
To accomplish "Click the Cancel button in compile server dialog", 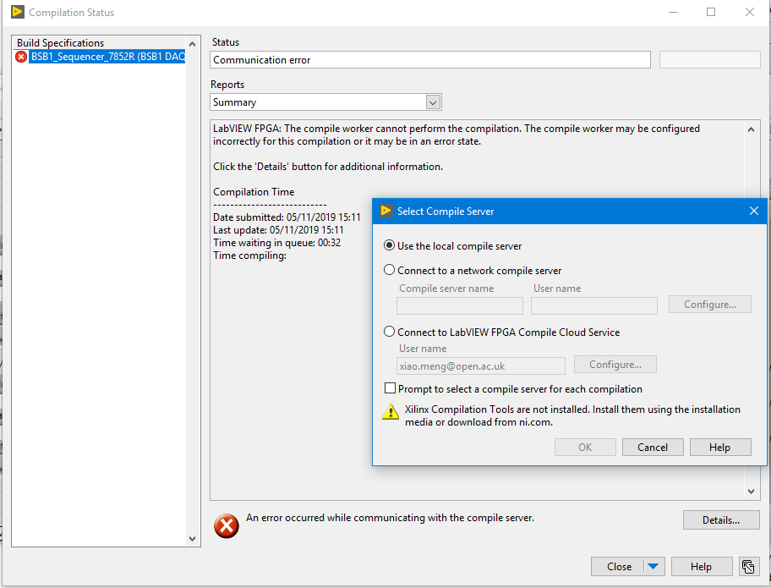I will (653, 448).
